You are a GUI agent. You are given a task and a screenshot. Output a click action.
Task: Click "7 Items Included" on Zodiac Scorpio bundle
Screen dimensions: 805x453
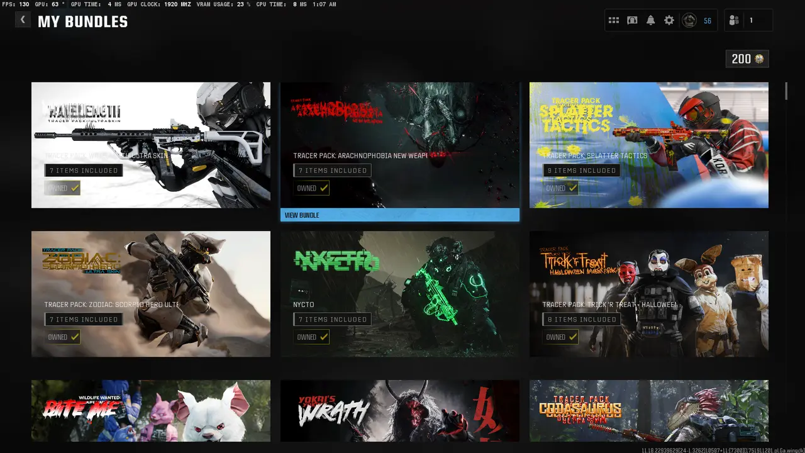pos(84,320)
